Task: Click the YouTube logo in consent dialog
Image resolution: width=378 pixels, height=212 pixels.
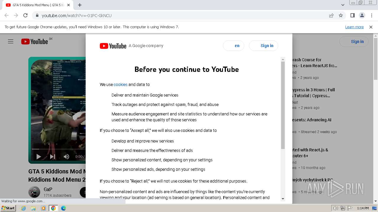Action: pyautogui.click(x=113, y=46)
